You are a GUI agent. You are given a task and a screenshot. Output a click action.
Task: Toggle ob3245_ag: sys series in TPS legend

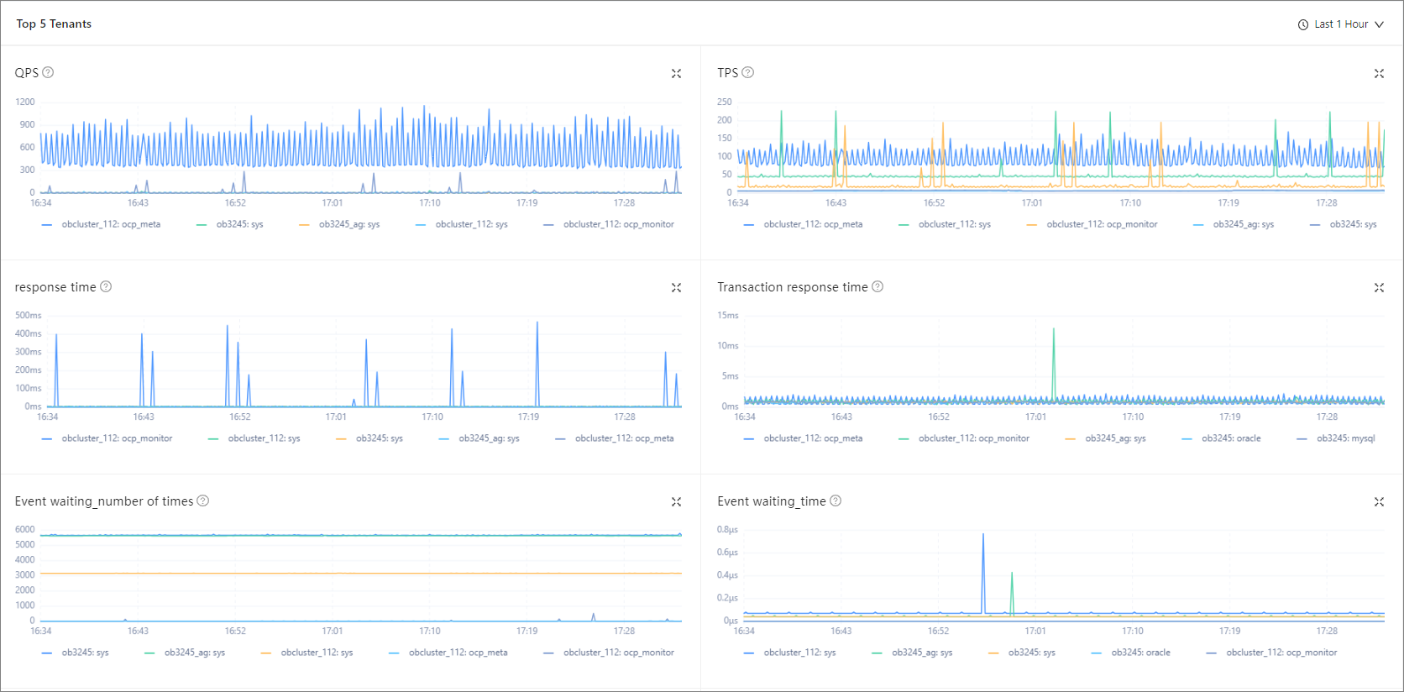(x=1243, y=224)
